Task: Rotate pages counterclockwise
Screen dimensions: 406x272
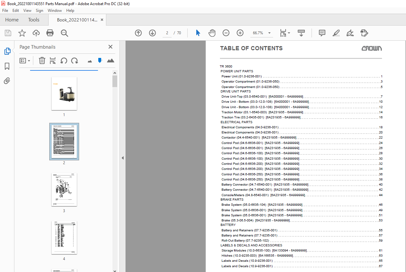Action: point(64,60)
